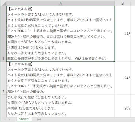Image resolution: width=135 pixels, height=122 pixels.
Task: Select row 2 header
Action: click(x=3, y=78)
